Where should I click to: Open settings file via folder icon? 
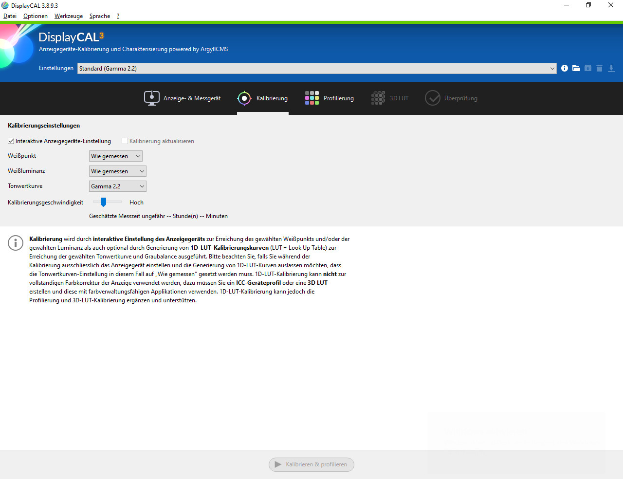pyautogui.click(x=576, y=68)
